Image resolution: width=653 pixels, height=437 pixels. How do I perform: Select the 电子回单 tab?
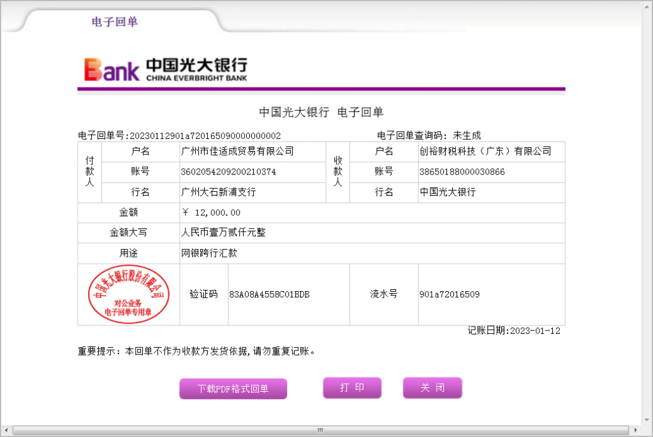click(x=115, y=22)
